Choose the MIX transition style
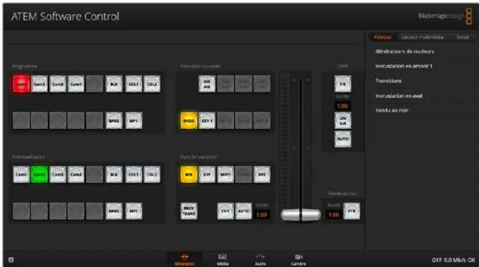 189,174
